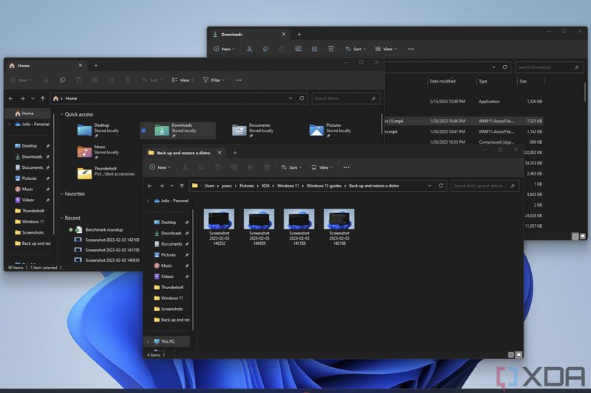Open Filter dropdown in Home window

pyautogui.click(x=213, y=80)
